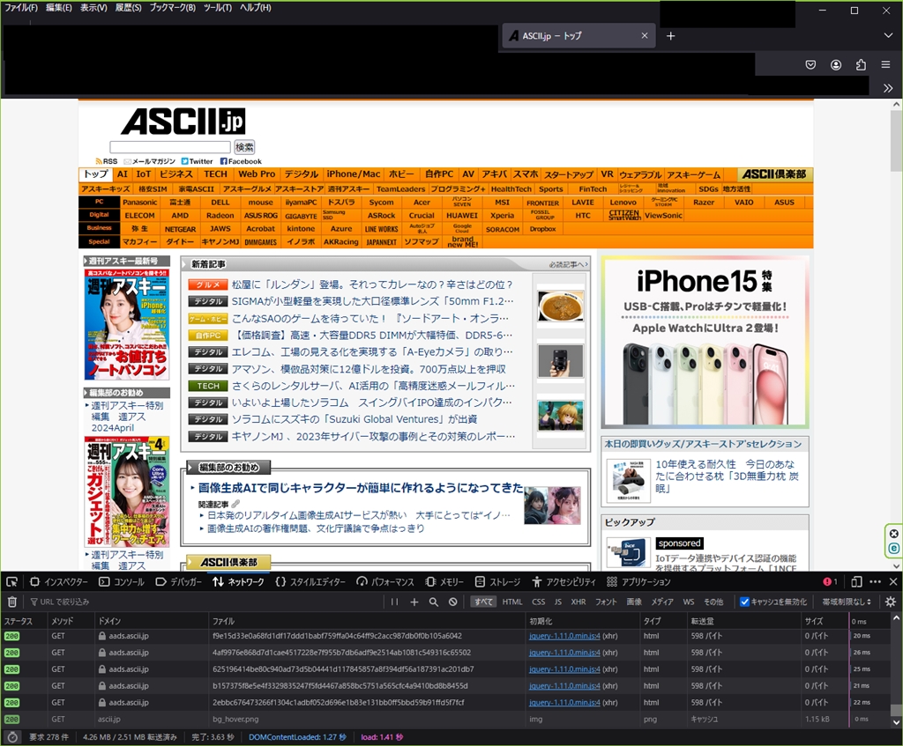This screenshot has height=746, width=903.
Task: Pause network recording in DevTools
Action: (394, 602)
